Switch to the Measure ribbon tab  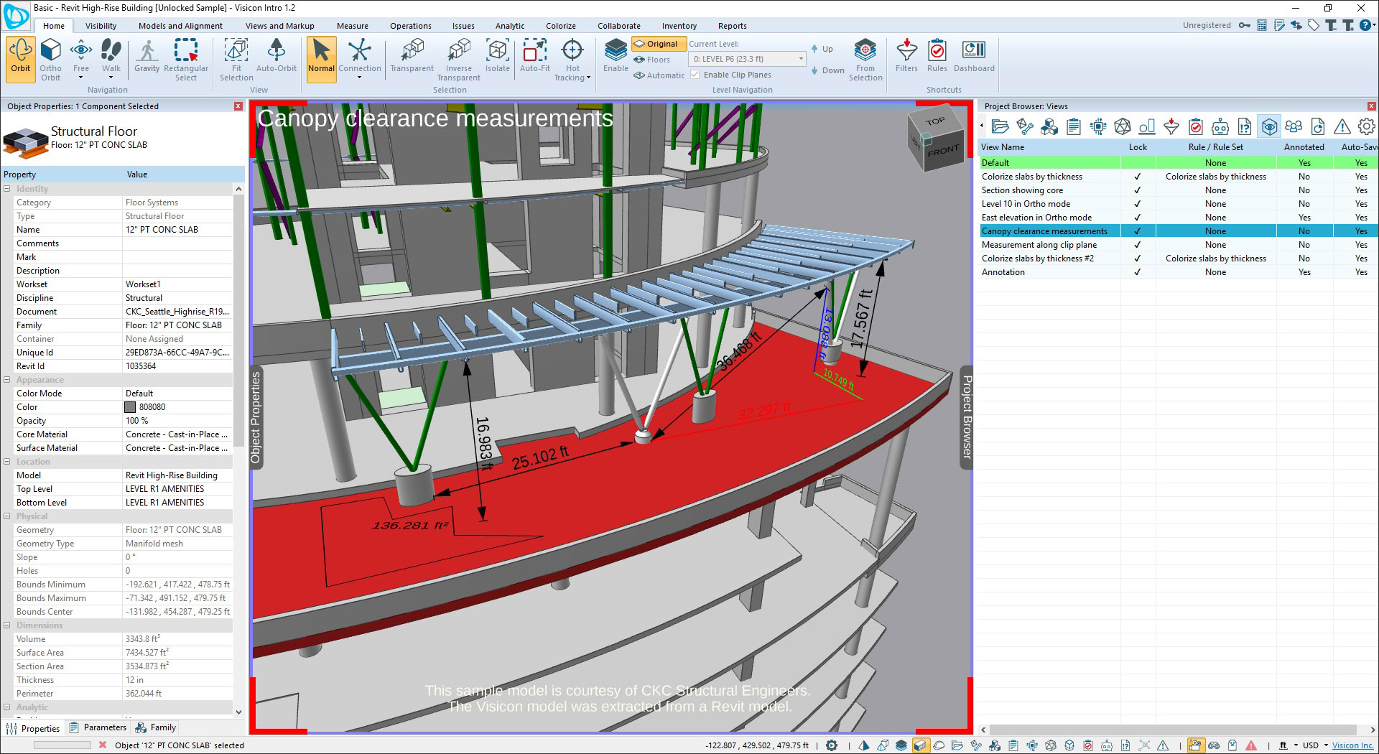352,26
